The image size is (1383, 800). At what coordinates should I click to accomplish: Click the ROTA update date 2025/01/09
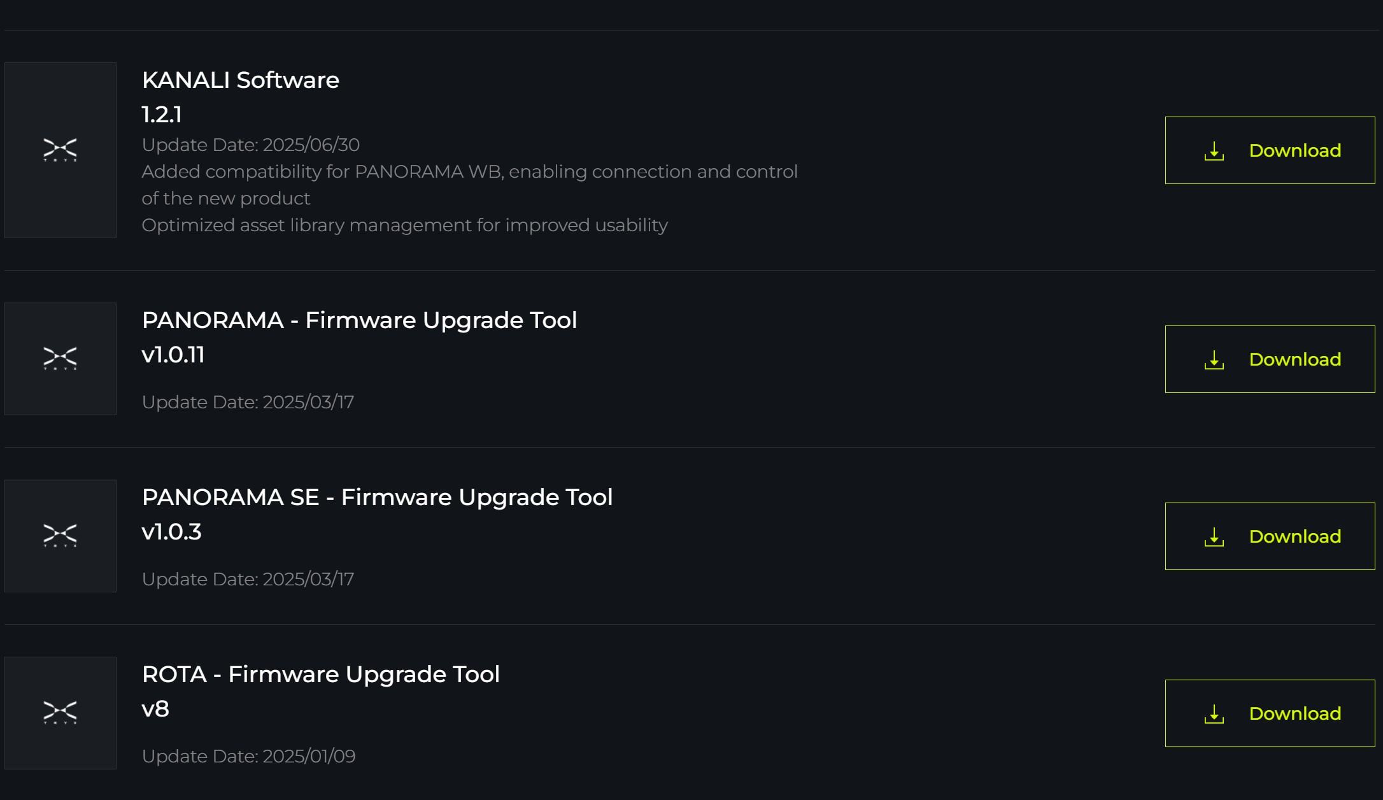[x=248, y=756]
